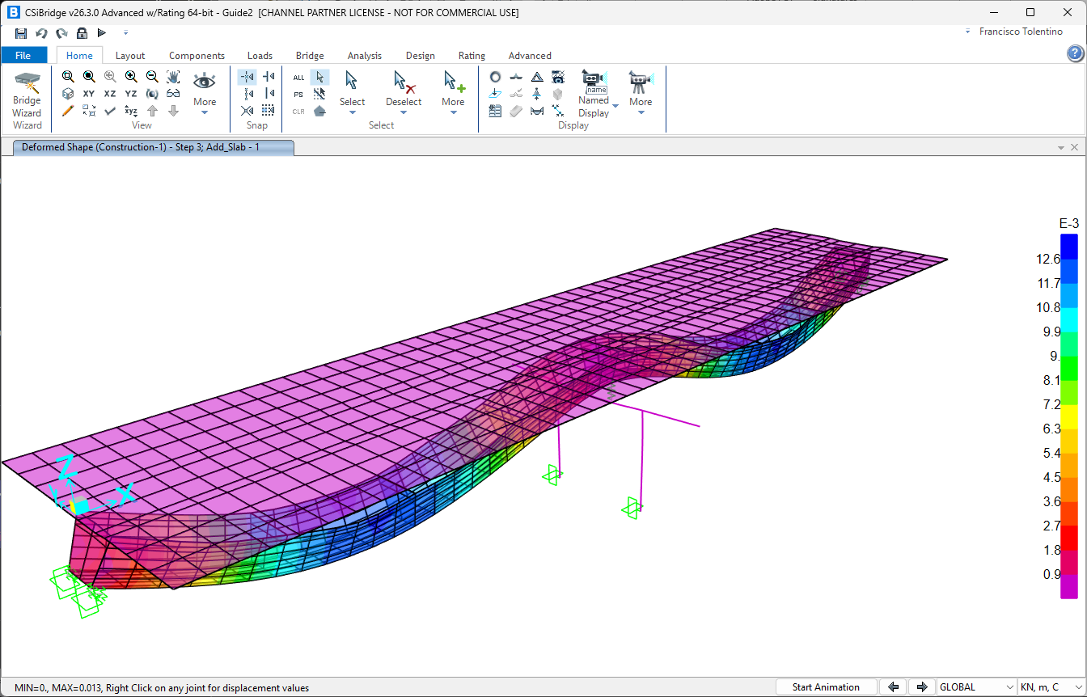Viewport: 1087px width, 697px height.
Task: Open the File menu
Action: pos(24,55)
